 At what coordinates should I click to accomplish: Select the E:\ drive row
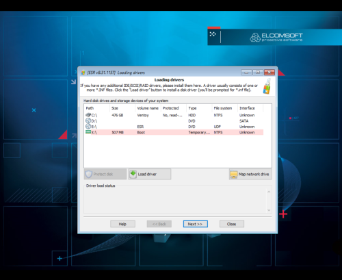coord(174,127)
